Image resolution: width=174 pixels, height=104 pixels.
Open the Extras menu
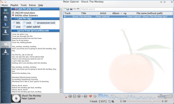(32, 5)
